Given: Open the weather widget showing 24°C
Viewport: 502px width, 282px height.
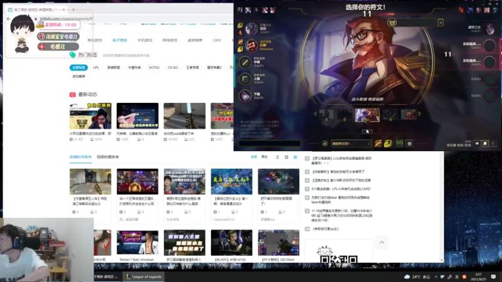Looking at the screenshot, I should point(417,277).
